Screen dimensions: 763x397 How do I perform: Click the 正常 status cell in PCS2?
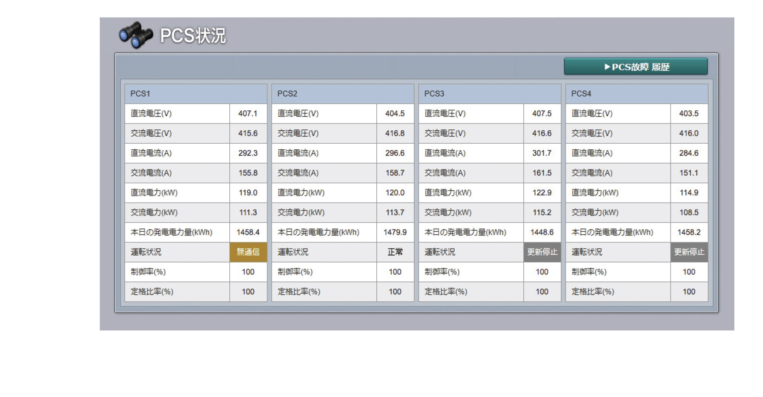click(x=395, y=252)
